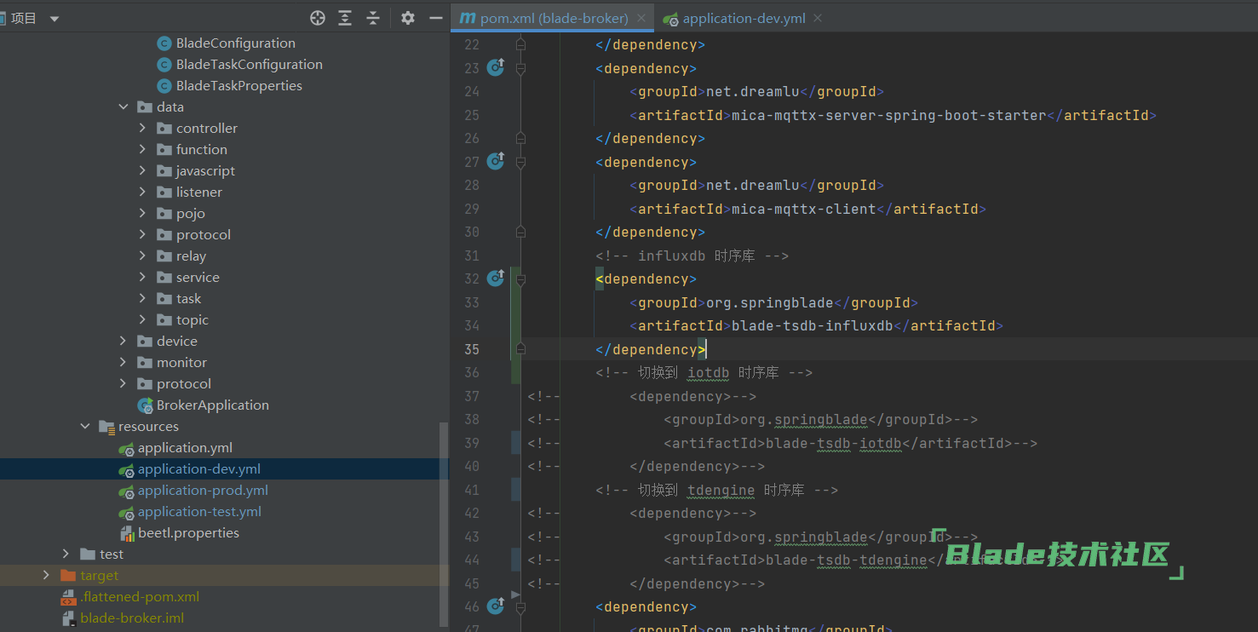Click mica-mqttx-client text on line 29
This screenshot has height=632, width=1258.
coord(804,209)
